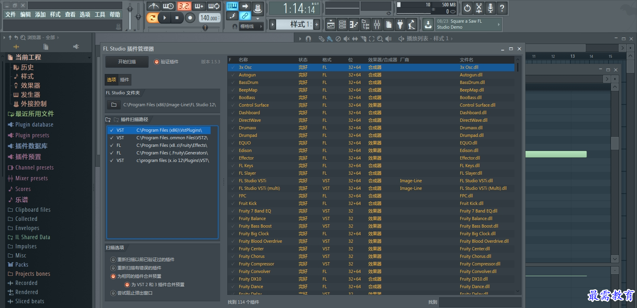Toggle combine VST 2 and 3 presets option
Image resolution: width=637 pixels, height=308 pixels.
pyautogui.click(x=127, y=285)
